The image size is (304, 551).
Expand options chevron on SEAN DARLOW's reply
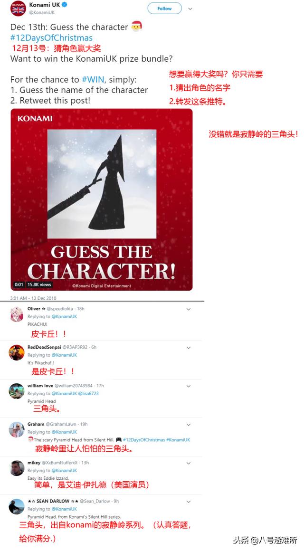(189, 502)
